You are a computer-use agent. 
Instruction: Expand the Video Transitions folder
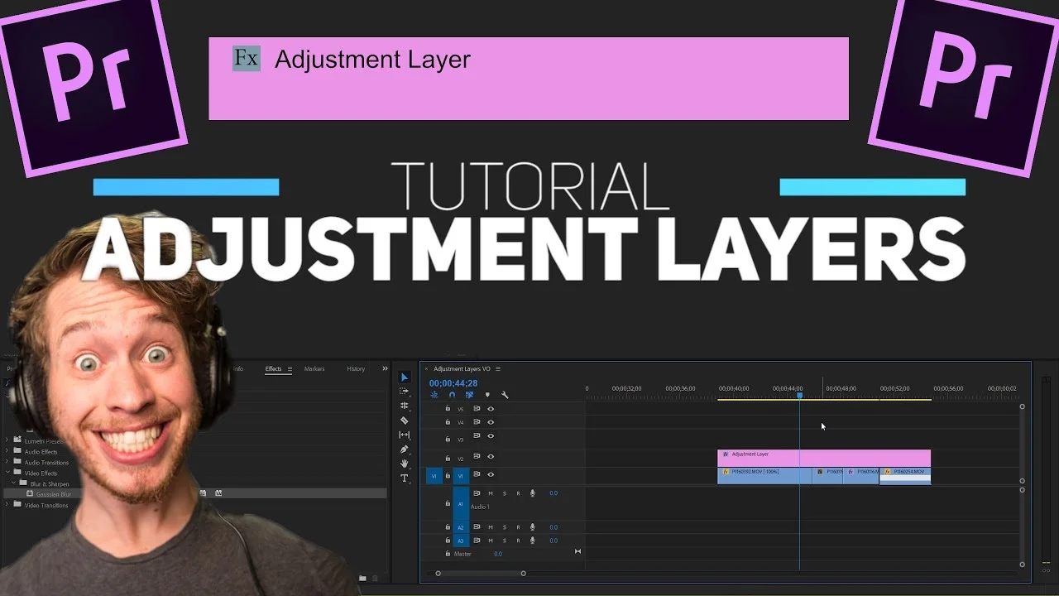point(7,505)
